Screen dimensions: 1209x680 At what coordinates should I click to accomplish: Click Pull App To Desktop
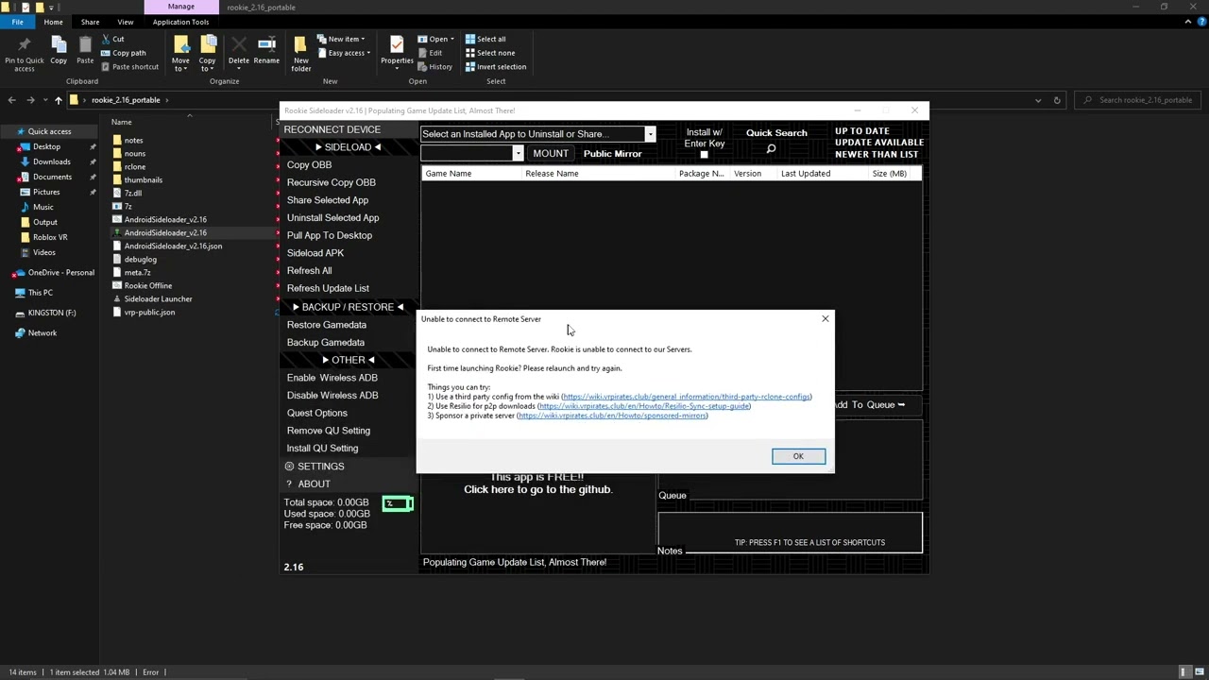point(329,235)
